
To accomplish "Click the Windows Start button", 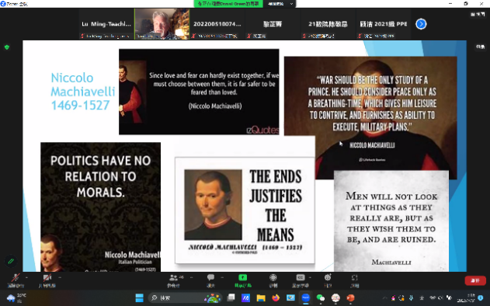I will [x=139, y=298].
